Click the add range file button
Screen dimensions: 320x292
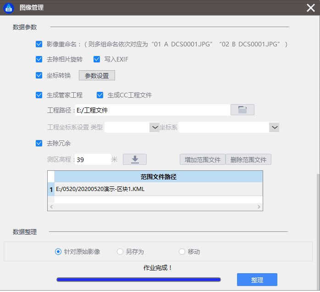pyautogui.click(x=202, y=160)
